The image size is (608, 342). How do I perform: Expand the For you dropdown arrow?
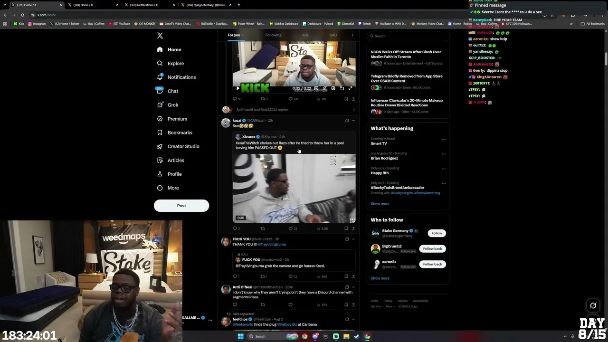coord(243,35)
